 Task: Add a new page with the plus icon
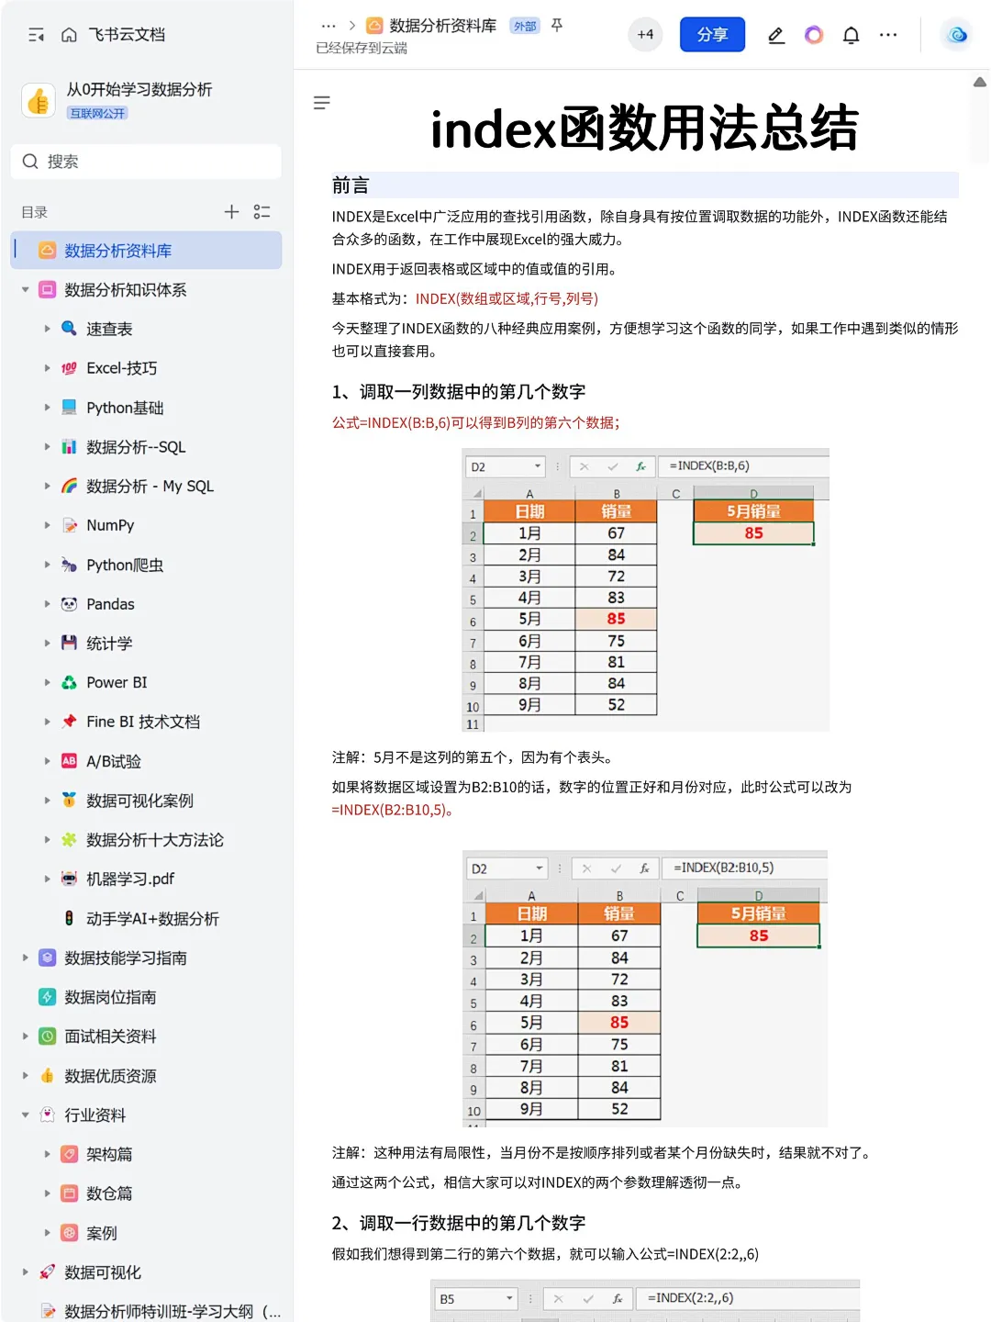(x=231, y=212)
